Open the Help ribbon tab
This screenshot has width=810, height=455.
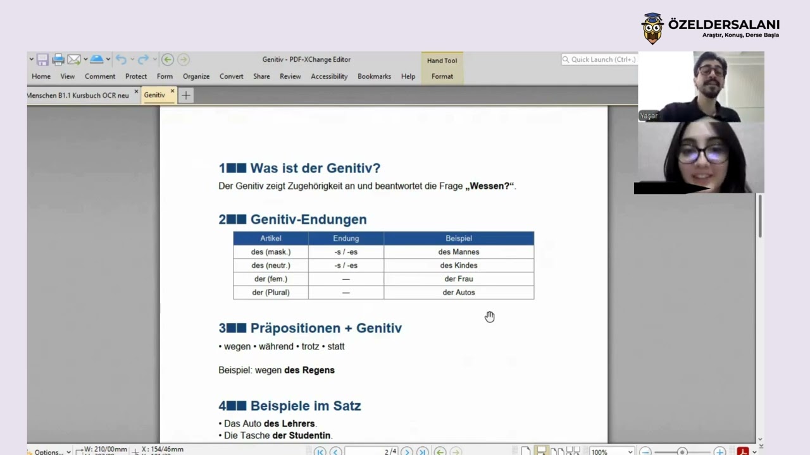click(x=408, y=76)
